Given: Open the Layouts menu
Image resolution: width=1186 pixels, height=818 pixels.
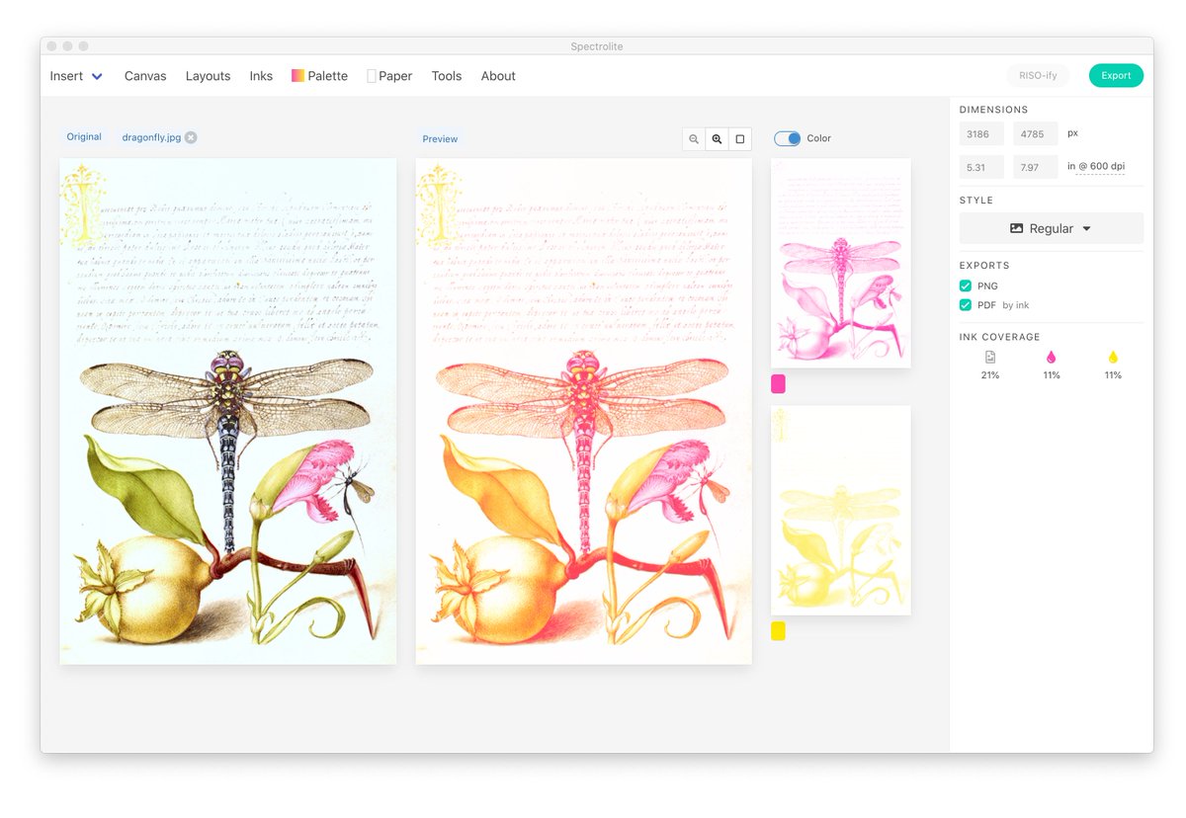Looking at the screenshot, I should coord(208,76).
